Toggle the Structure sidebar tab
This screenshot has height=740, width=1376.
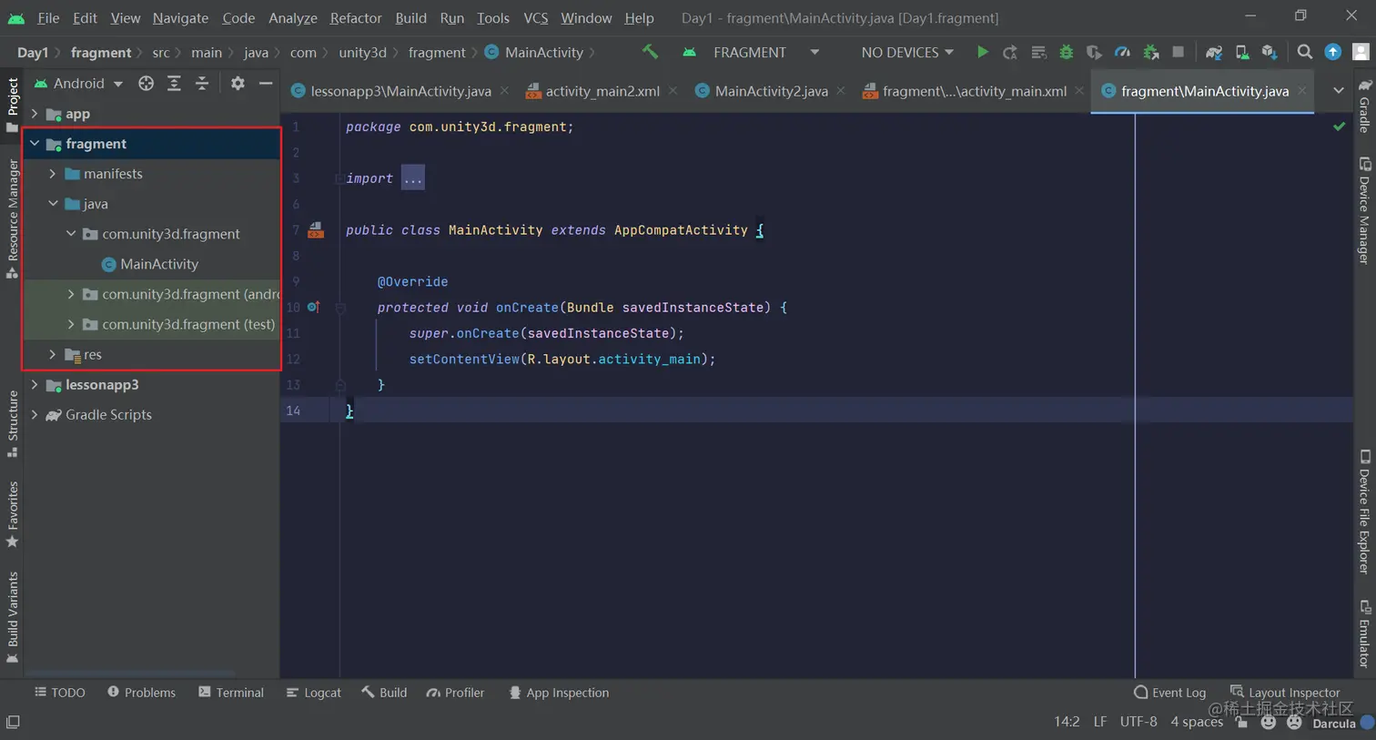click(x=12, y=424)
